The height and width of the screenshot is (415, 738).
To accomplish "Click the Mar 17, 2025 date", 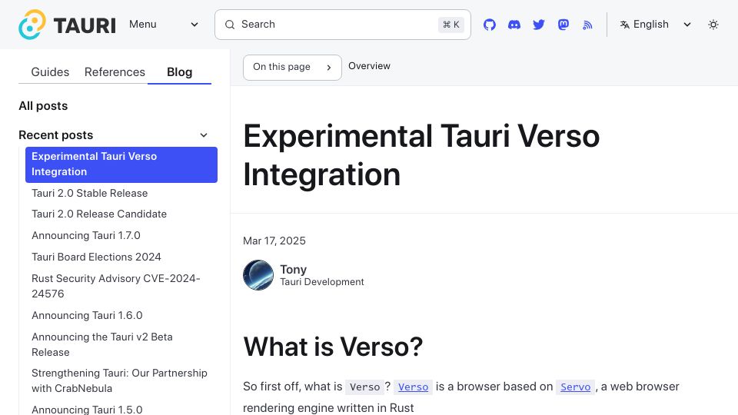I will tap(274, 241).
